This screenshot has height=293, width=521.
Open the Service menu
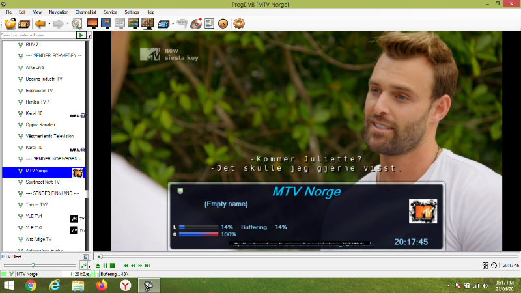pyautogui.click(x=111, y=12)
